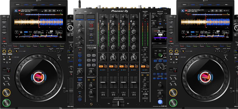Open MENU on the right deck

pos(226,4)
